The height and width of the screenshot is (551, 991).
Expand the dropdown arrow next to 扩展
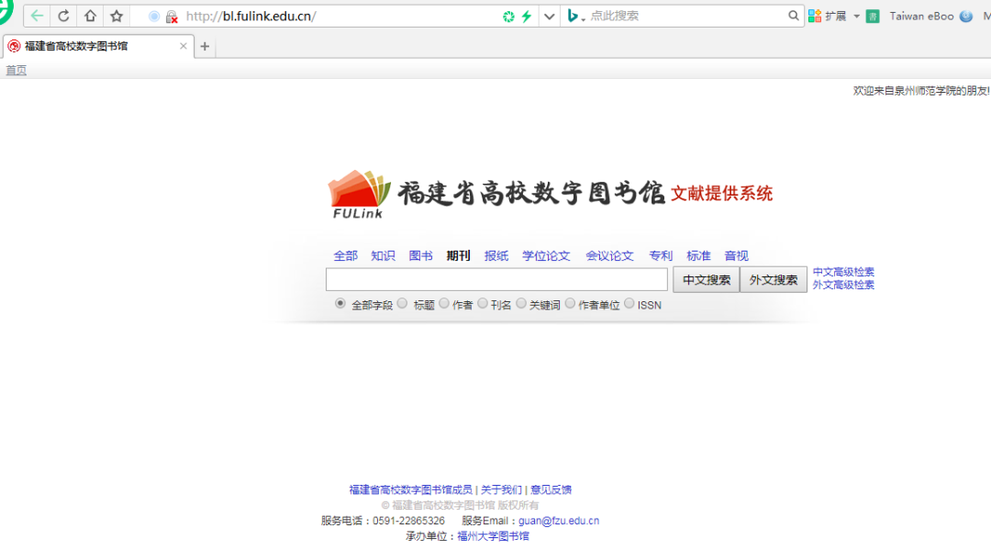click(x=856, y=17)
